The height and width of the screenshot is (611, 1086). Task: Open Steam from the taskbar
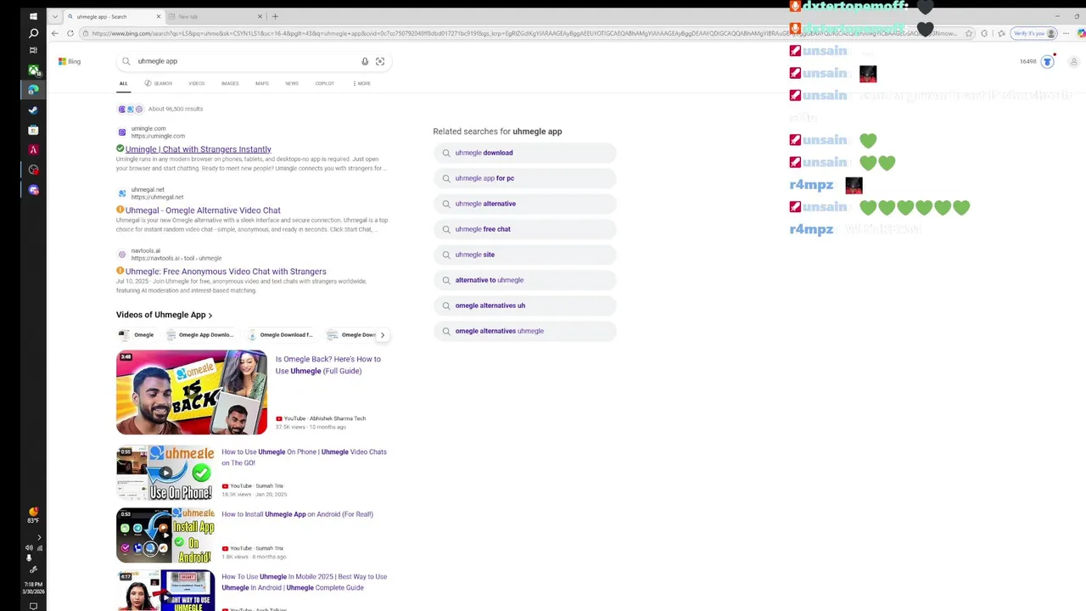[x=33, y=109]
